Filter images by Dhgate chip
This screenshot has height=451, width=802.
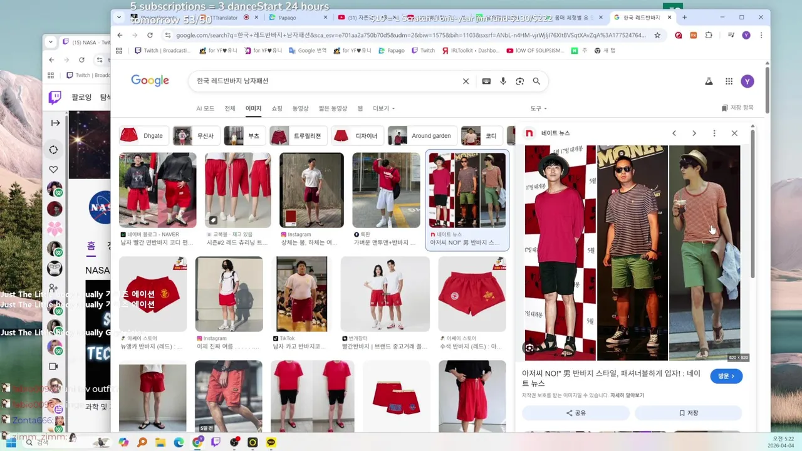click(144, 136)
